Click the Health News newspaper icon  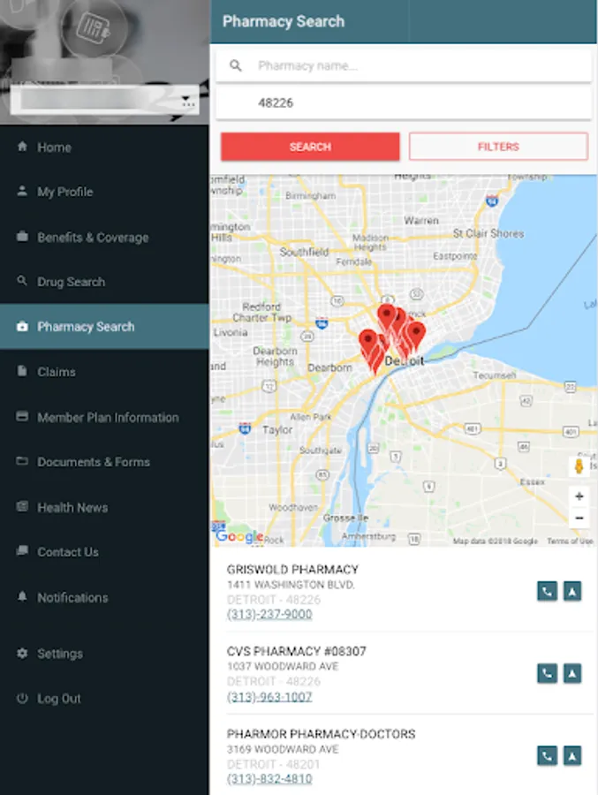22,506
